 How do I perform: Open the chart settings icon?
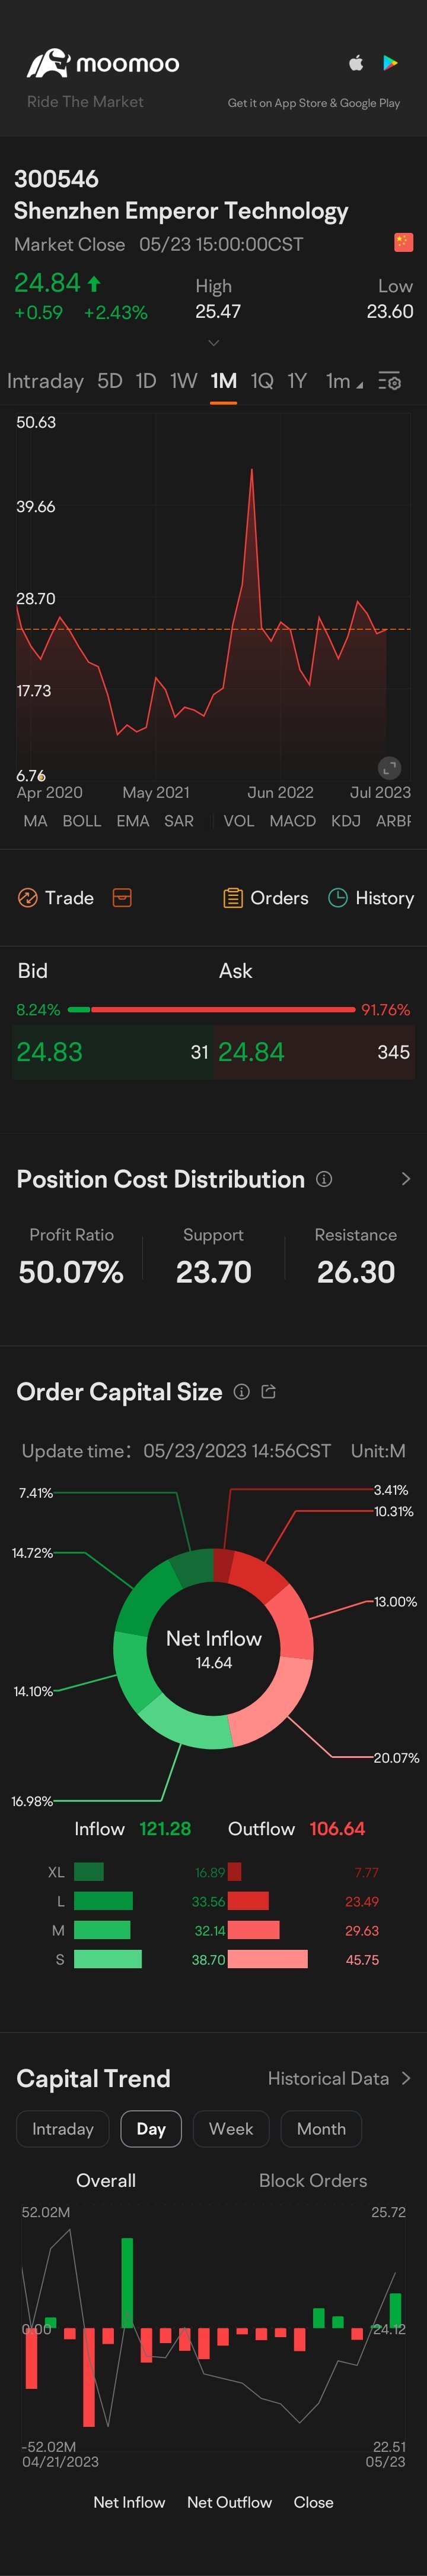[x=390, y=381]
